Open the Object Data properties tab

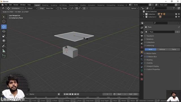tap(142, 71)
